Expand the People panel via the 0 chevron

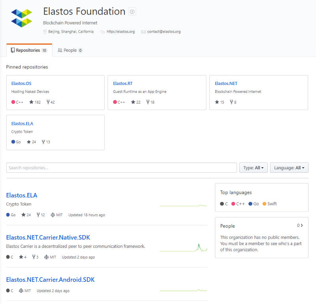point(300,225)
